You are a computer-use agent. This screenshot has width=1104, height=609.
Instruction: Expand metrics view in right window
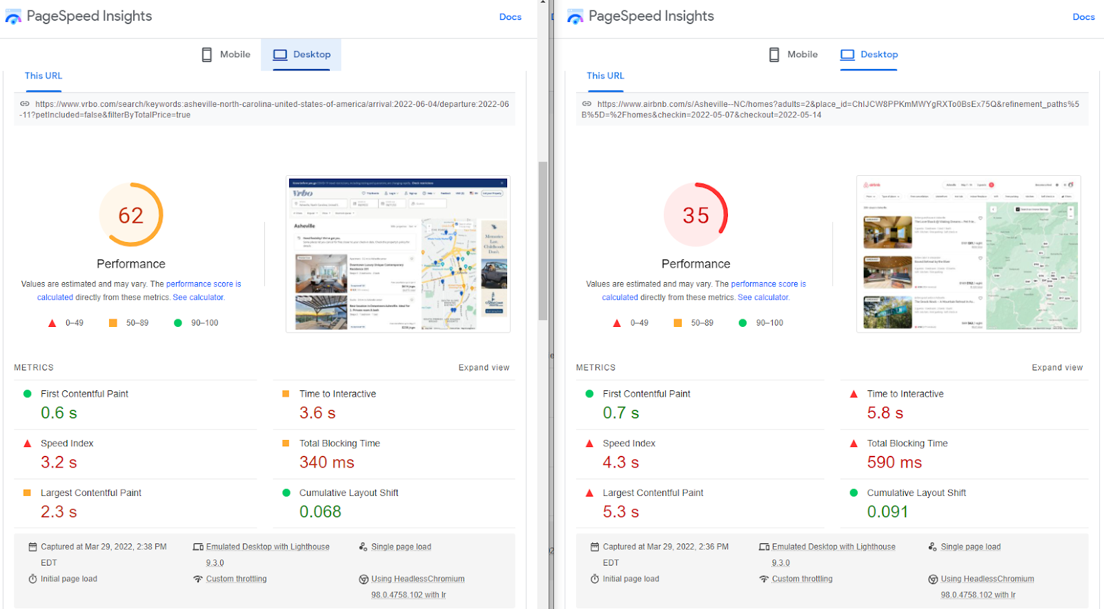tap(1057, 368)
